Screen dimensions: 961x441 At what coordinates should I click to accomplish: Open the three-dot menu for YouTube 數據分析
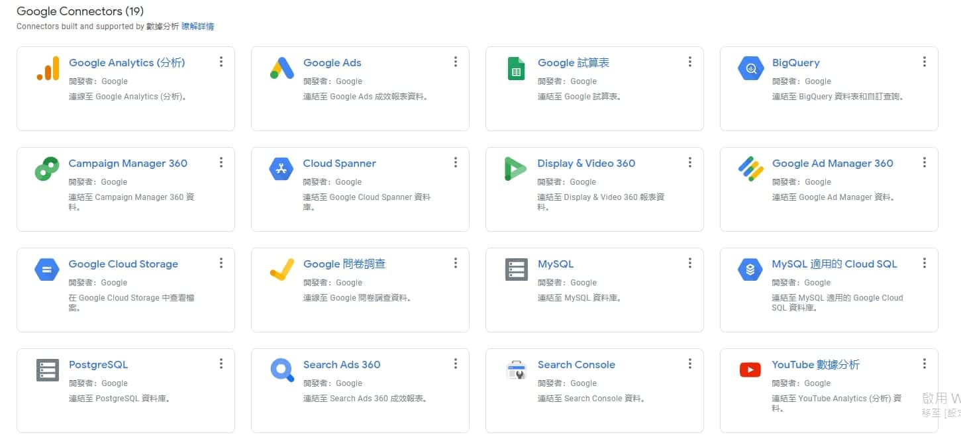coord(925,364)
